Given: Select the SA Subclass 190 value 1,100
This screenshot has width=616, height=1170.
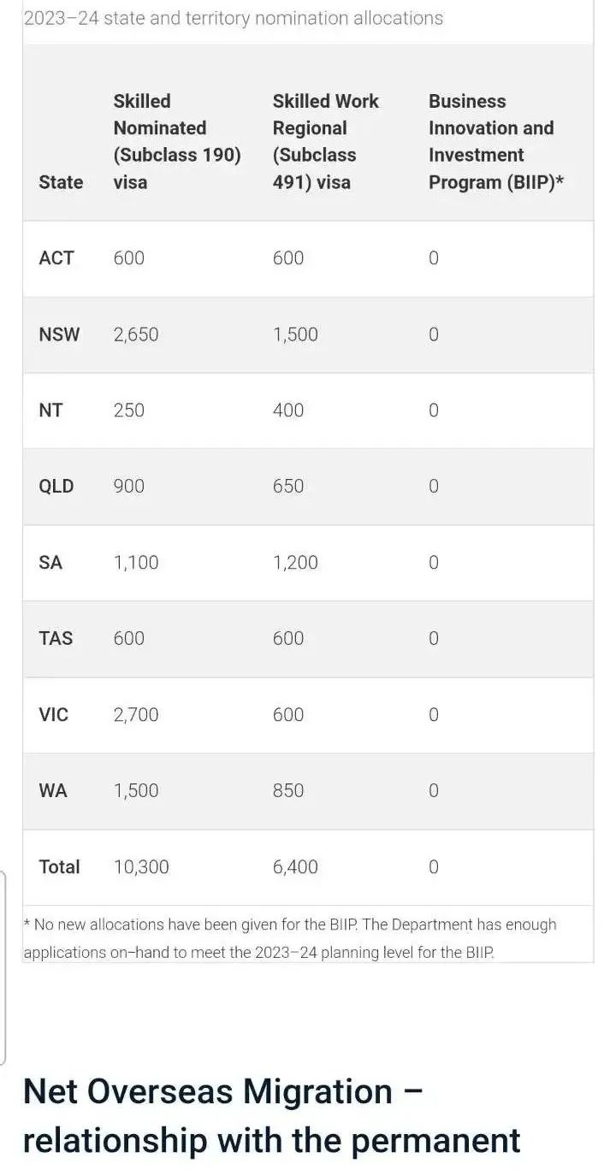Looking at the screenshot, I should [136, 563].
